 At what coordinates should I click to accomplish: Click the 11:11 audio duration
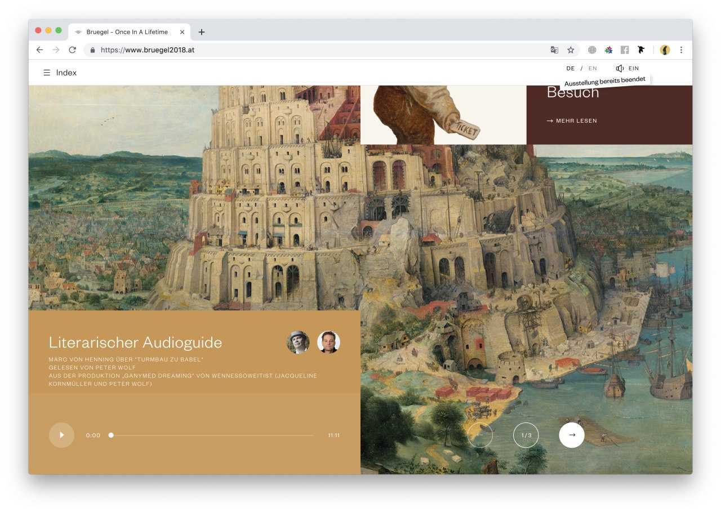pyautogui.click(x=333, y=435)
